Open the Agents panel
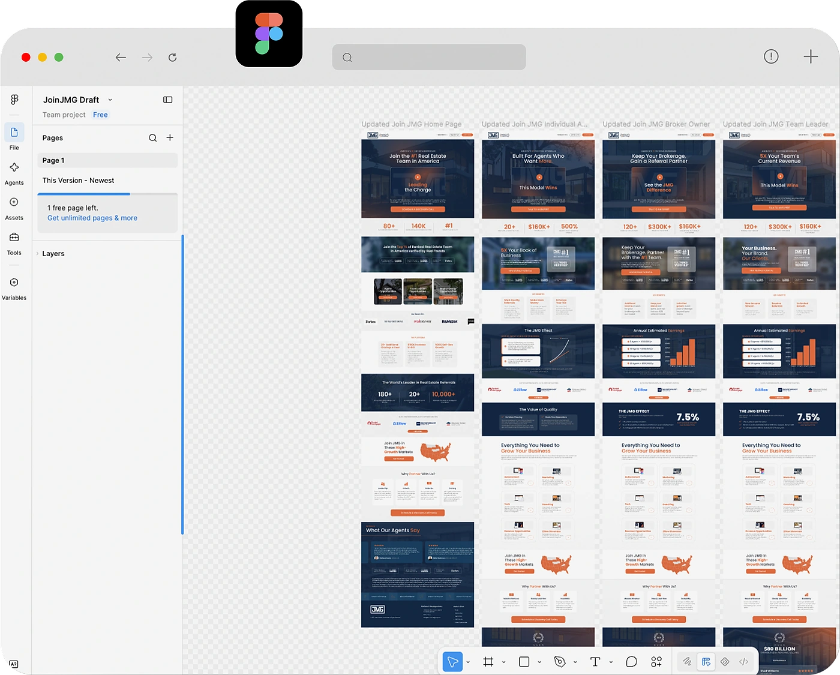This screenshot has width=840, height=675. pos(14,173)
